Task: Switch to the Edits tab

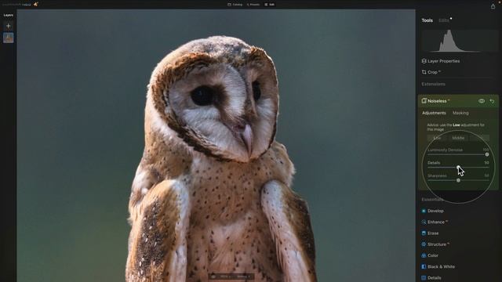Action: point(444,20)
